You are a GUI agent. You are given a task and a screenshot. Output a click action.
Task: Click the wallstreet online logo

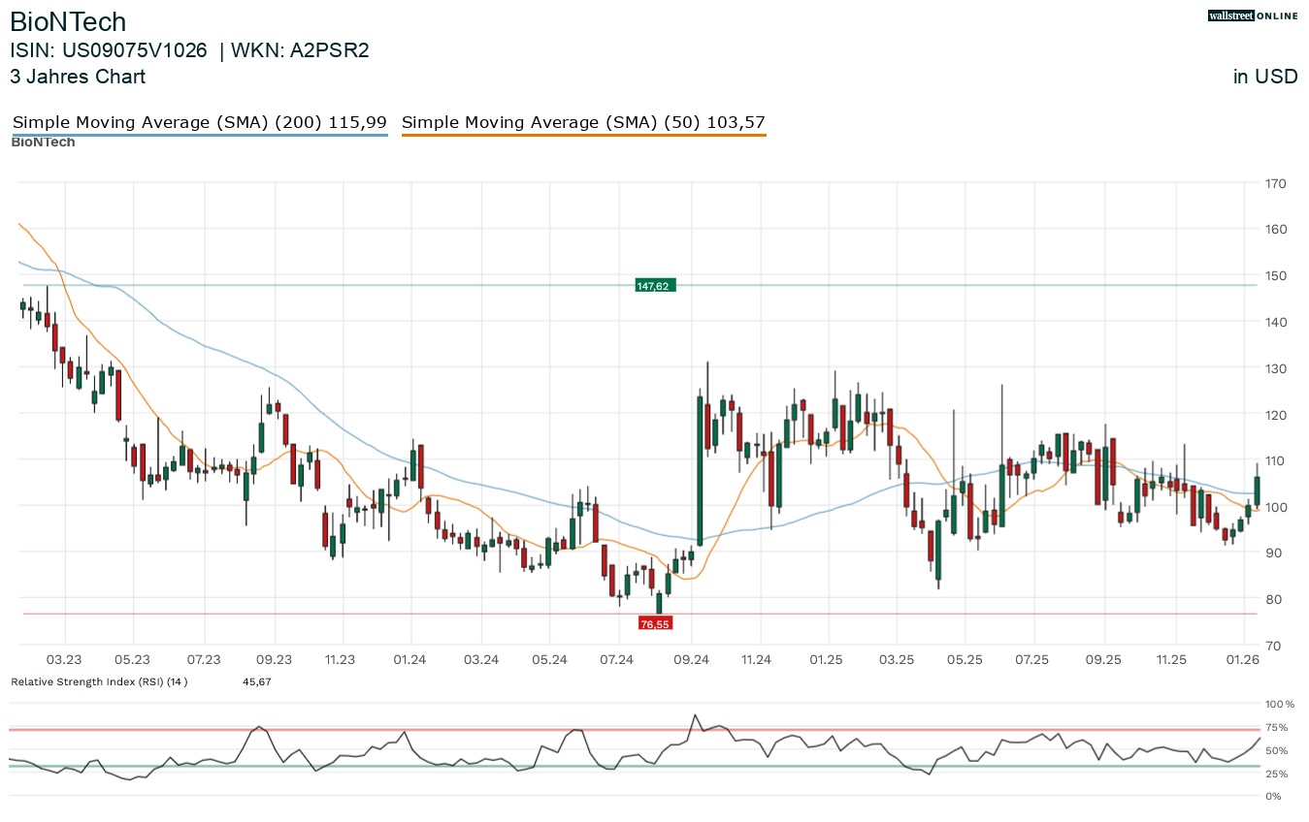(1252, 16)
